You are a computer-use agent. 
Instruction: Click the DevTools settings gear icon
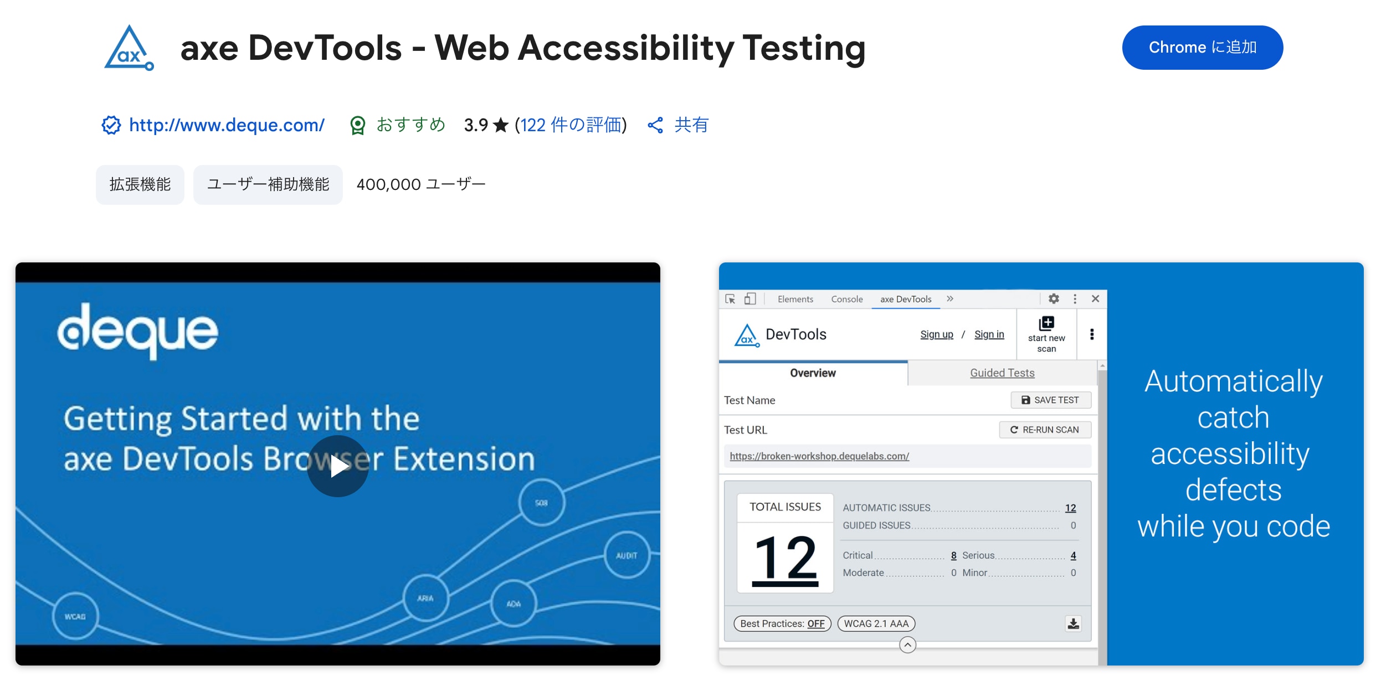click(1054, 299)
